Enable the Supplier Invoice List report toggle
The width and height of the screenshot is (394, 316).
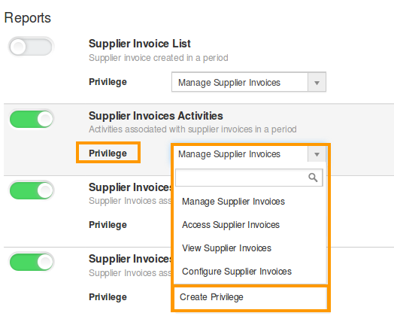(31, 47)
